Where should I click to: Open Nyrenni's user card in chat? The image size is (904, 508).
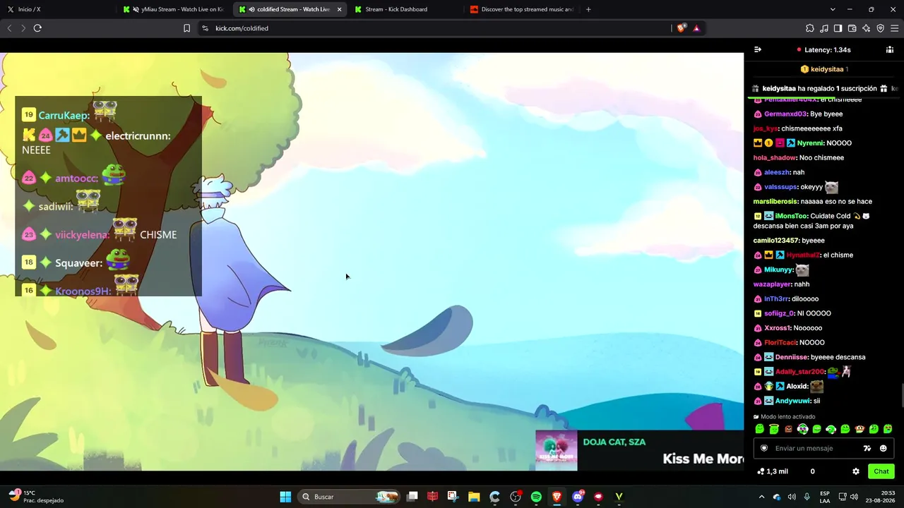point(810,143)
